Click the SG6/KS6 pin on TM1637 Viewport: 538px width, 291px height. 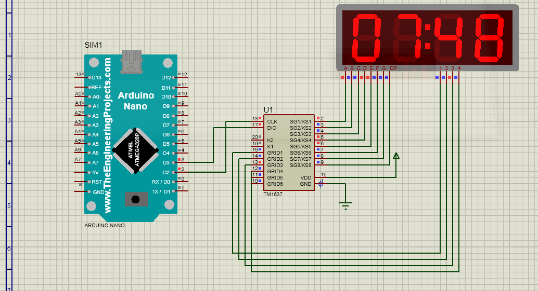point(301,153)
